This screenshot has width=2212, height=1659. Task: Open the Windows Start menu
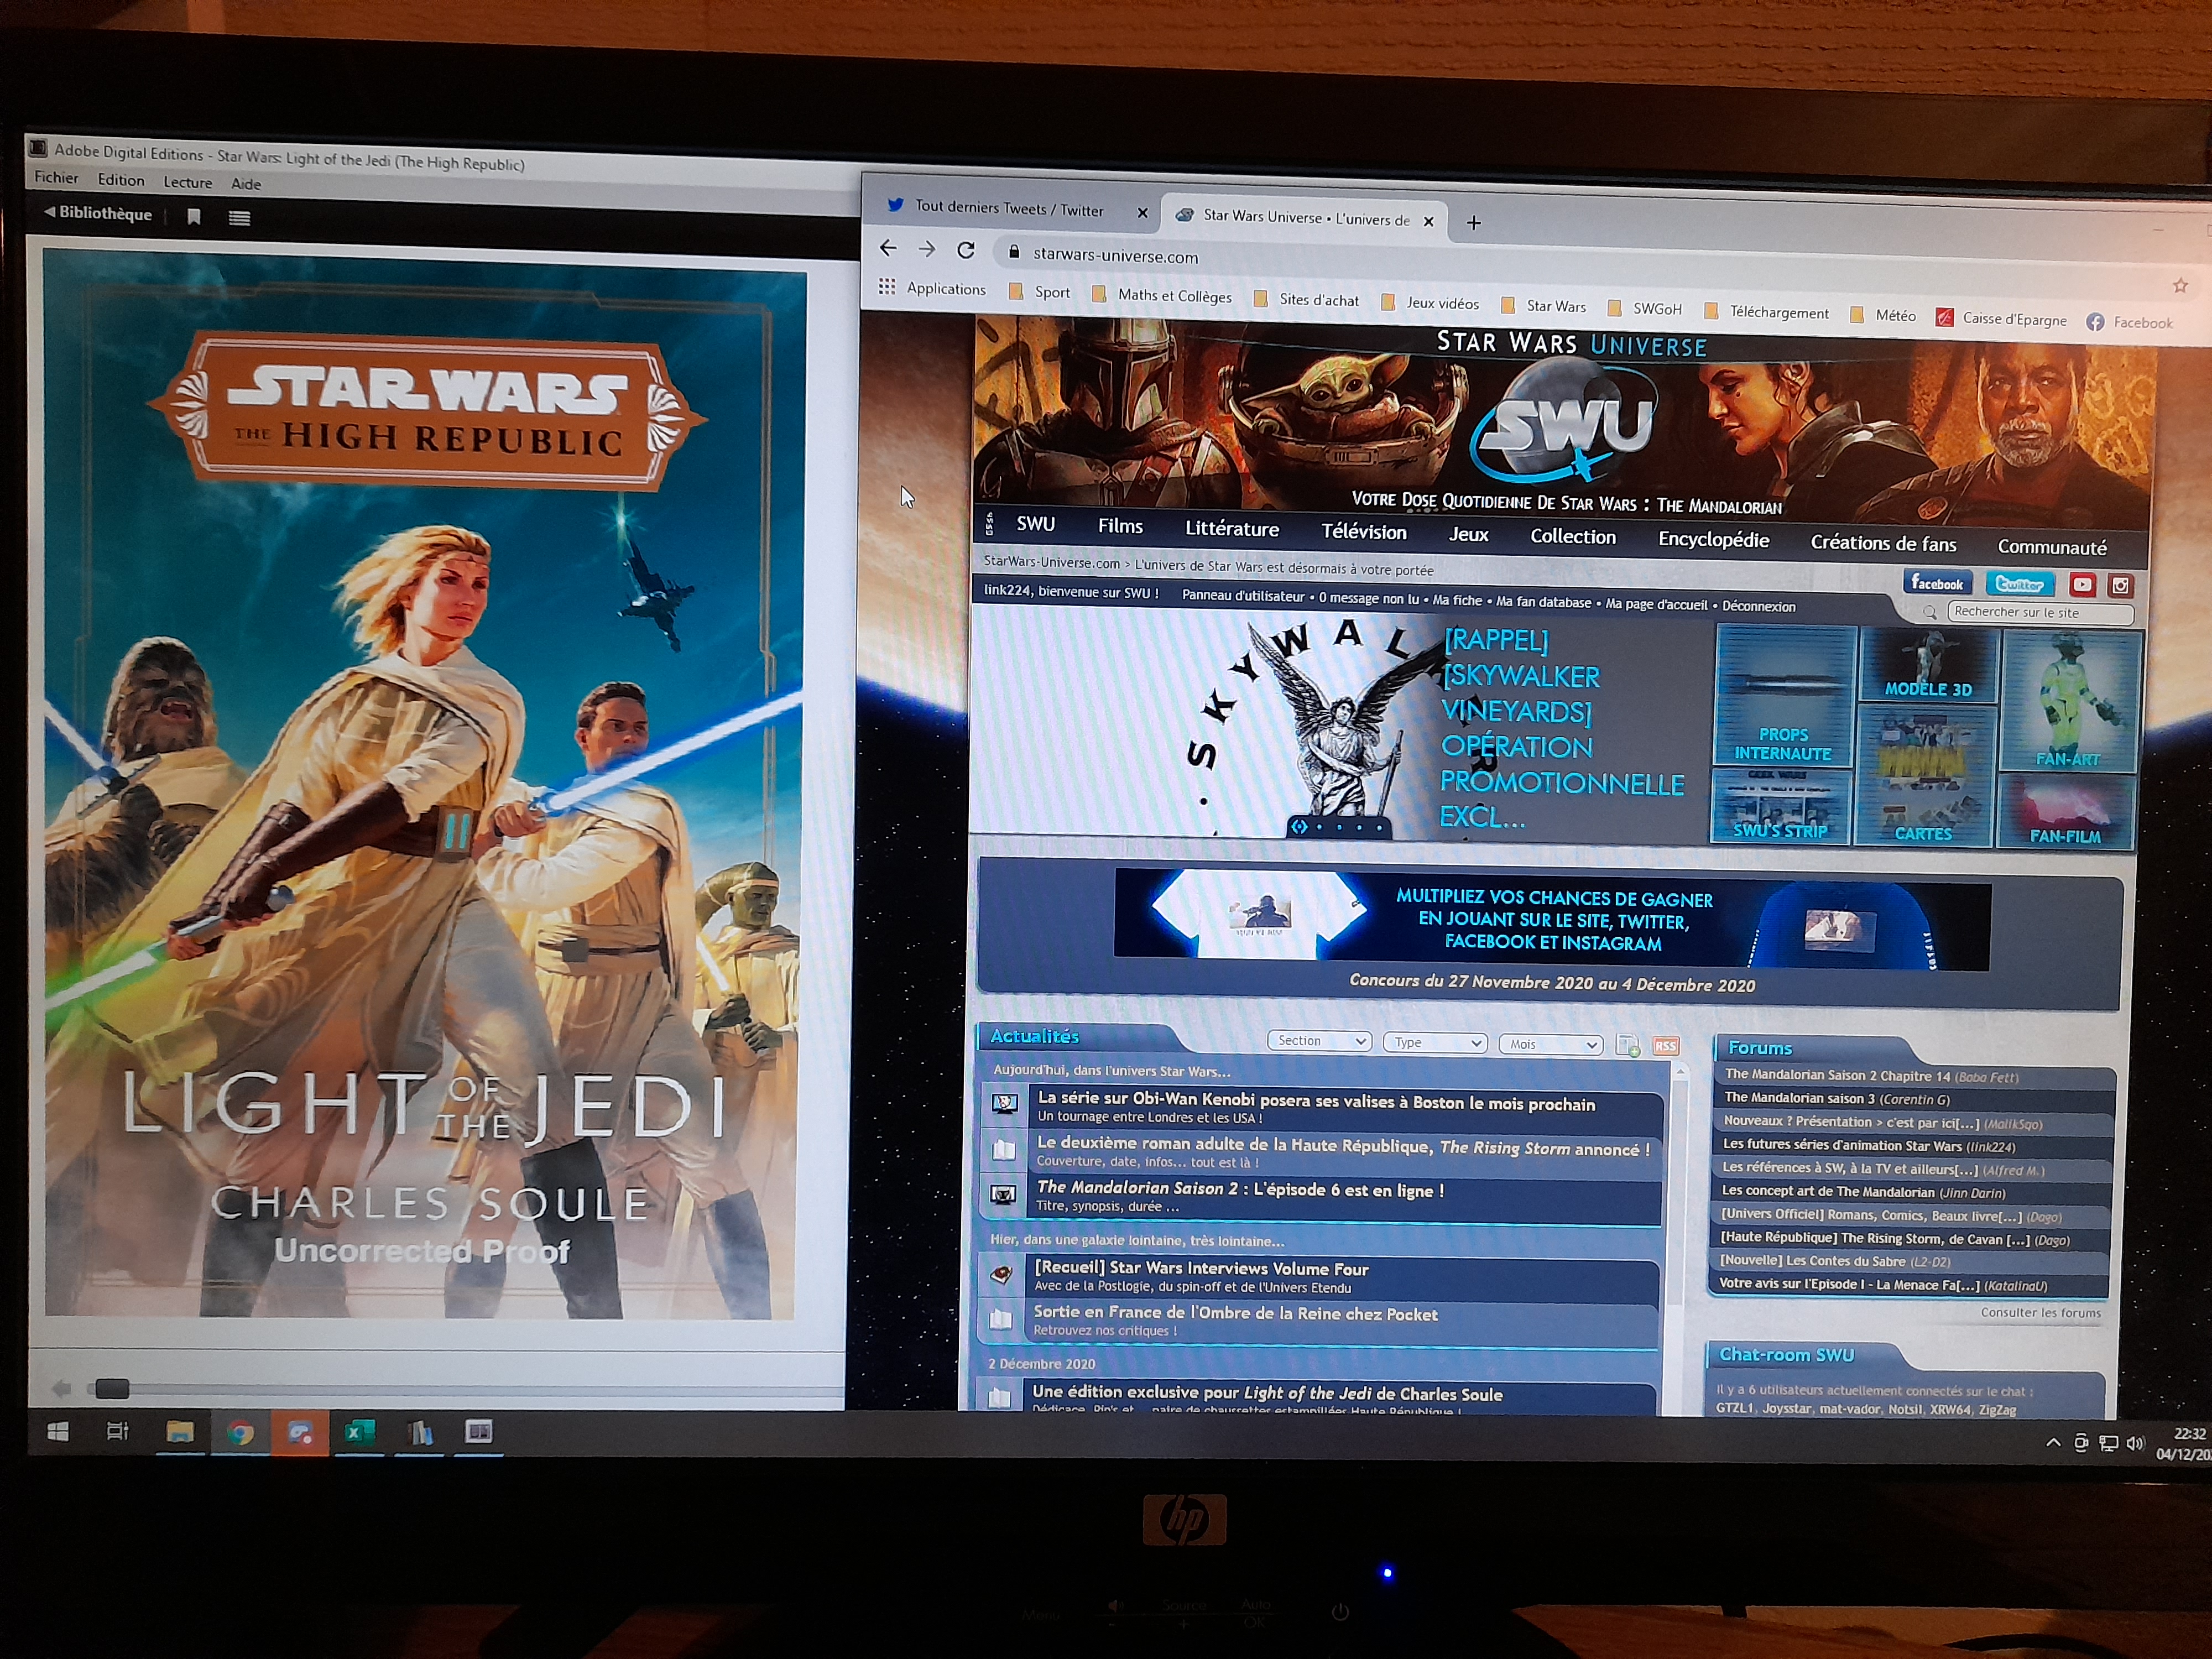point(59,1432)
